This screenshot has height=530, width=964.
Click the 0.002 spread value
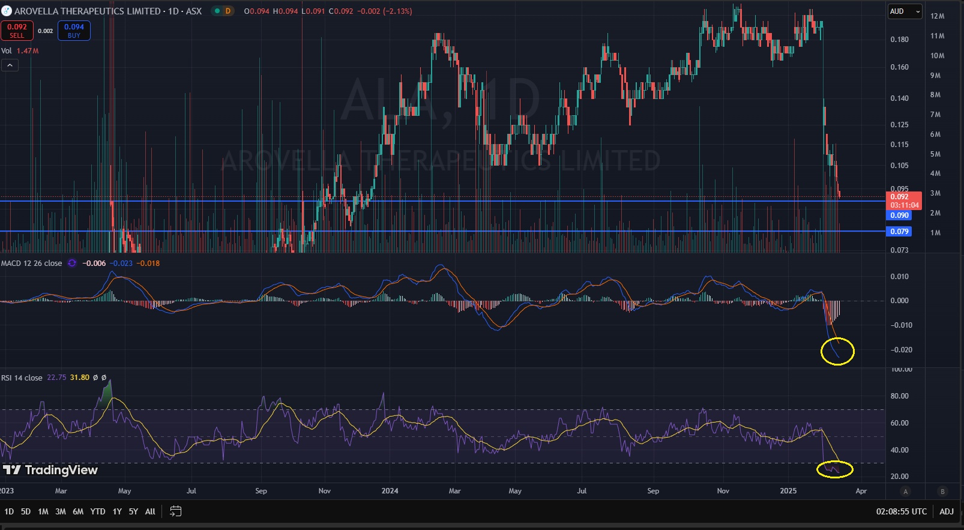click(46, 31)
